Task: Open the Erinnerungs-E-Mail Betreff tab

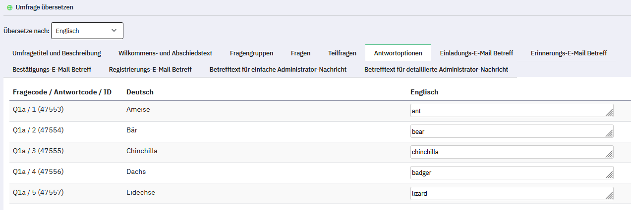Action: click(x=568, y=53)
